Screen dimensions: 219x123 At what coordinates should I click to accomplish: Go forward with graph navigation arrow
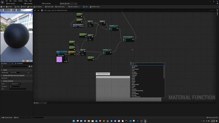point(38,10)
